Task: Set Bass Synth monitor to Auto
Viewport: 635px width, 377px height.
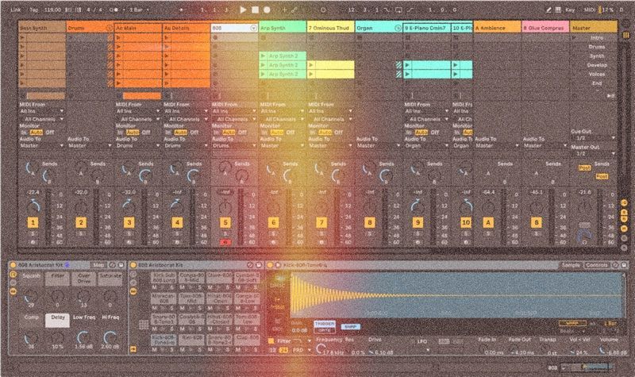Action: pos(36,133)
